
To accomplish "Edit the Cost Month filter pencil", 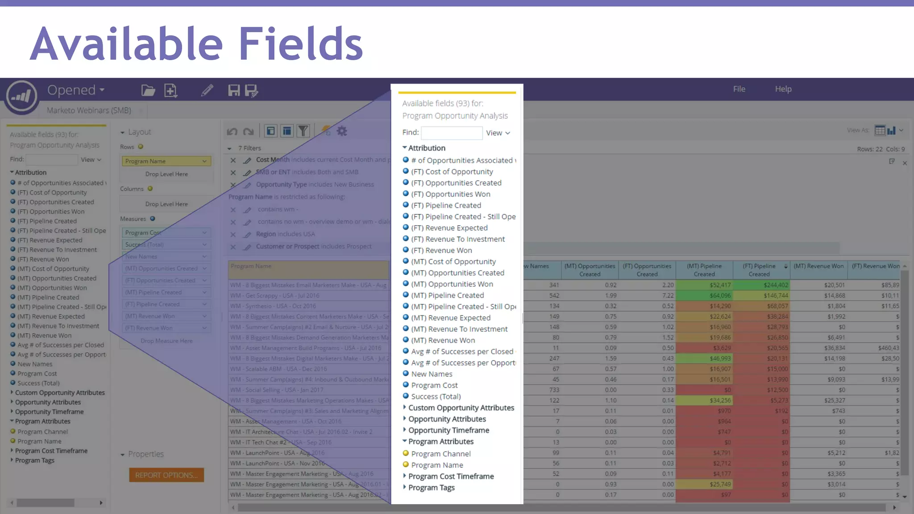I will pos(247,160).
